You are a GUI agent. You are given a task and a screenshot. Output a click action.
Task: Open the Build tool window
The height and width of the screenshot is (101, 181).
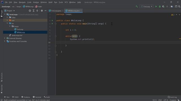[x=47, y=97]
